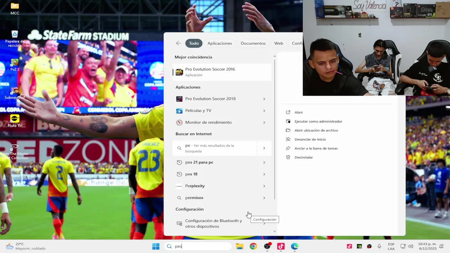The image size is (450, 253).
Task: Click Desinstalar option
Action: [303, 157]
